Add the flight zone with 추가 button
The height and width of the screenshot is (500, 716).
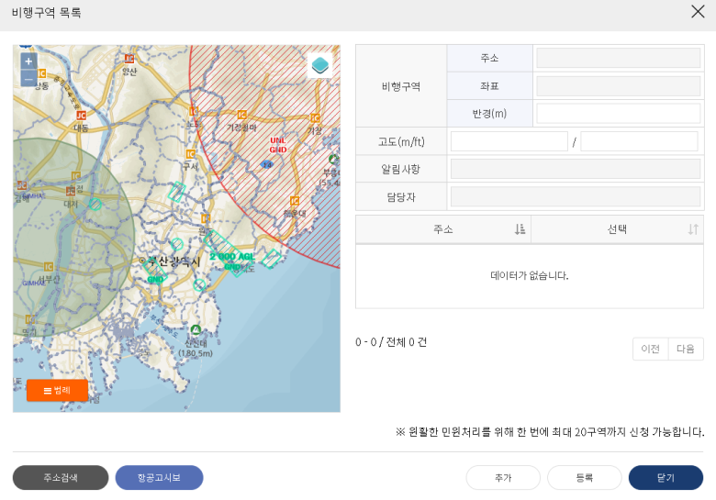coord(503,478)
